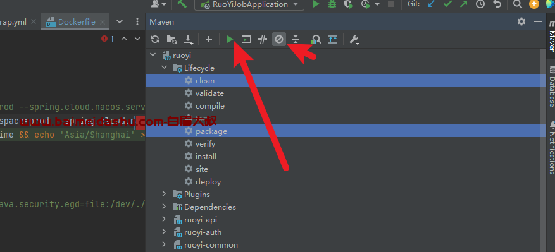Click the red error indicator showing 1
This screenshot has width=555, height=252.
[x=108, y=39]
